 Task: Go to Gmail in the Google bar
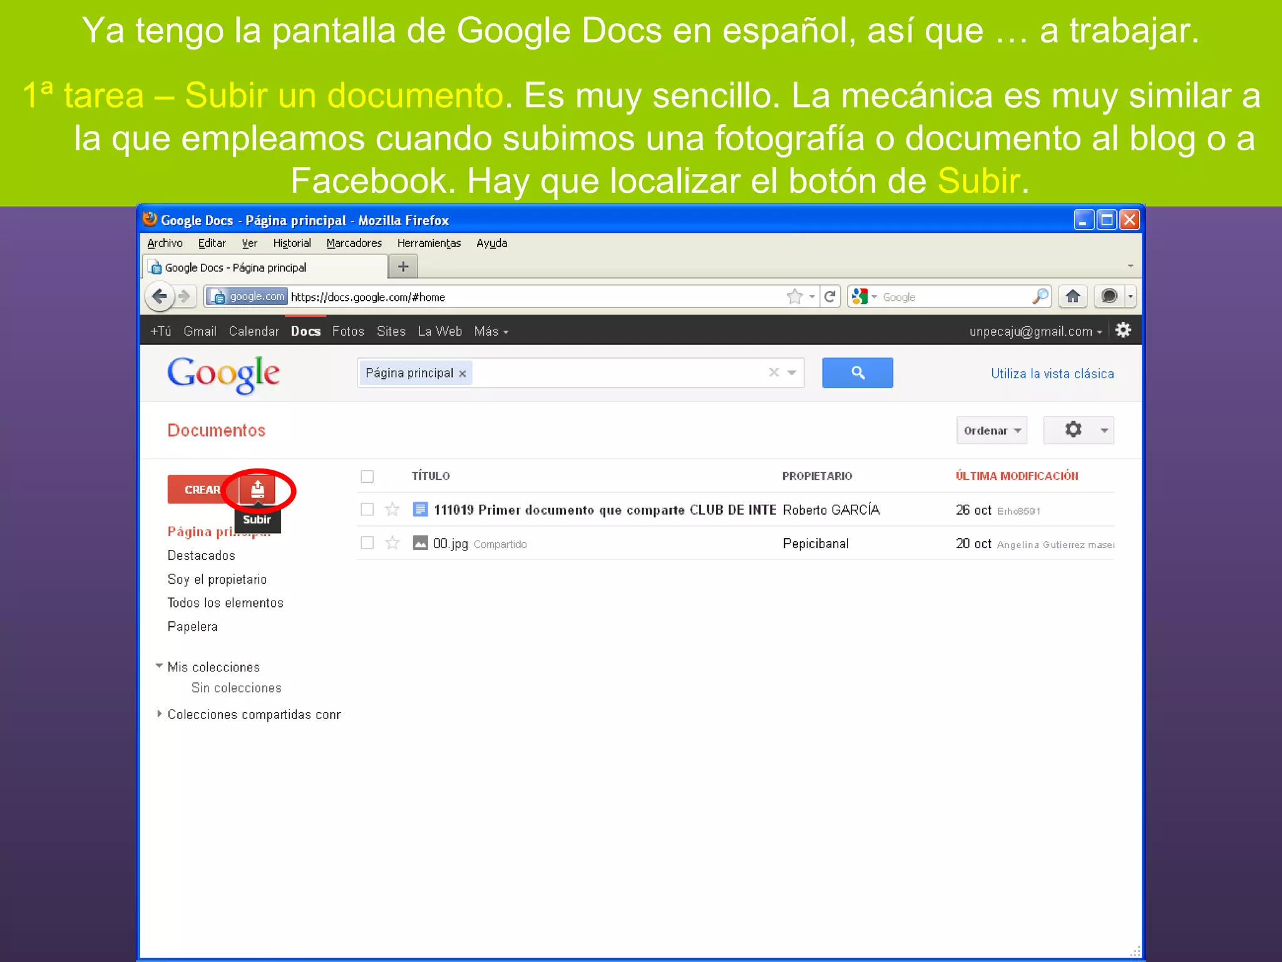tap(200, 331)
